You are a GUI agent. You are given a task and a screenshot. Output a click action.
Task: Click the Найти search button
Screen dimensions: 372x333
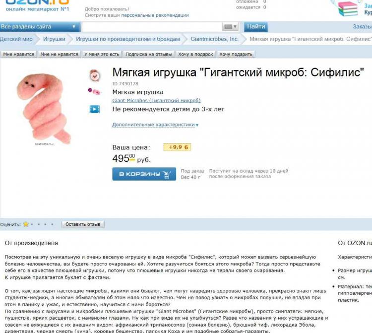(x=256, y=27)
